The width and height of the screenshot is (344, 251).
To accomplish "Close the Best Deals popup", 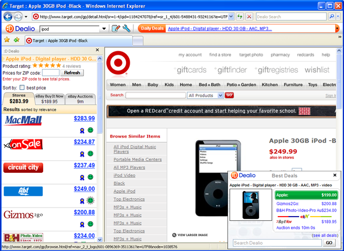I will click(335, 175).
